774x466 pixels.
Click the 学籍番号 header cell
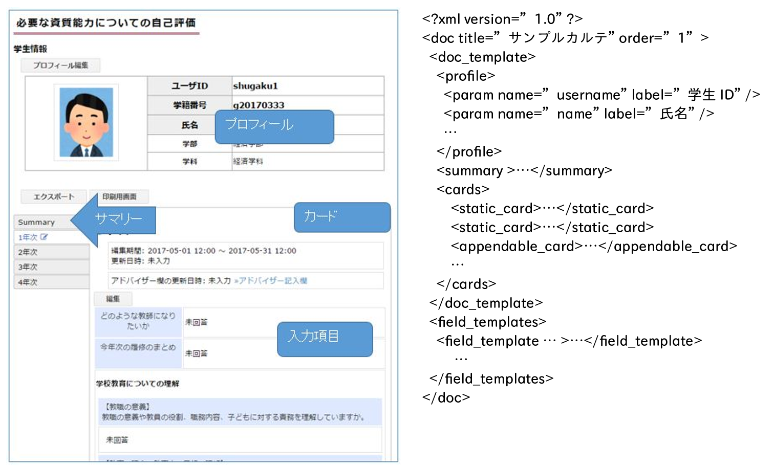(x=189, y=105)
